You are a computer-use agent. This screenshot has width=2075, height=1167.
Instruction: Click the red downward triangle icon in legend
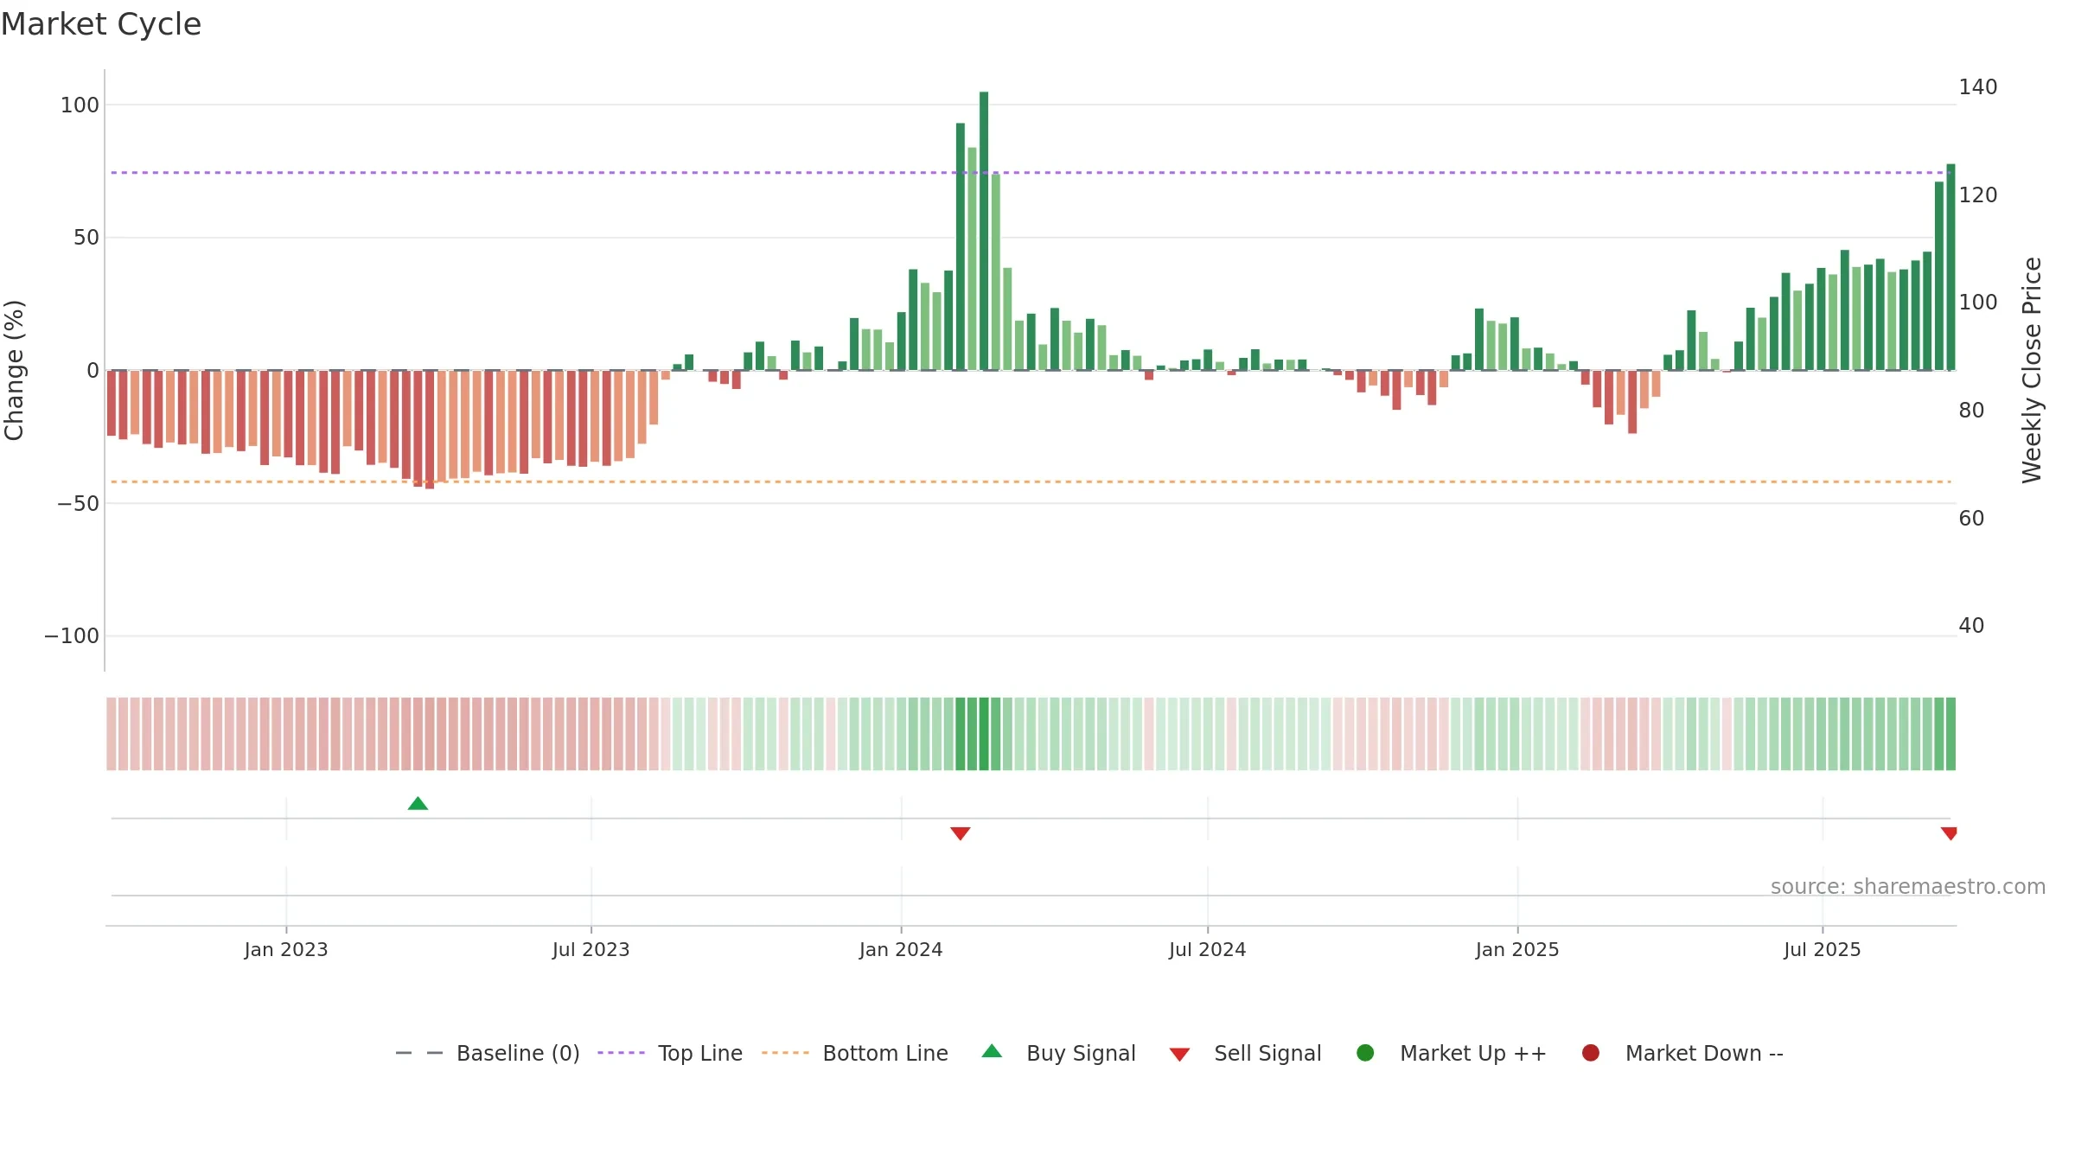tap(1179, 1055)
